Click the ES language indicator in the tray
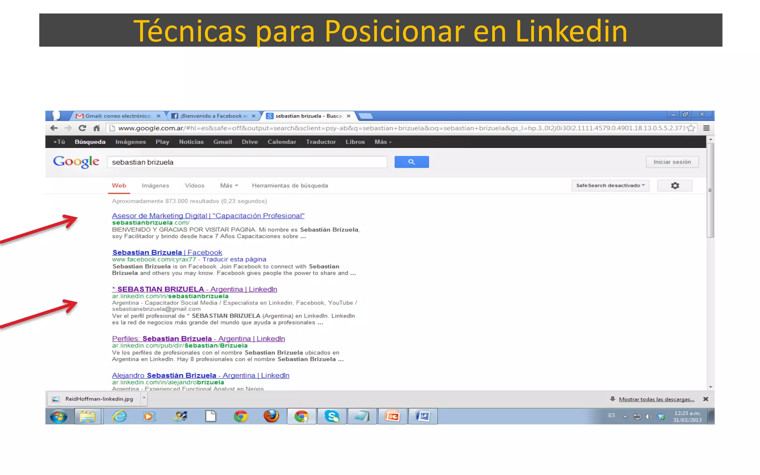This screenshot has height=475, width=760. click(x=612, y=415)
